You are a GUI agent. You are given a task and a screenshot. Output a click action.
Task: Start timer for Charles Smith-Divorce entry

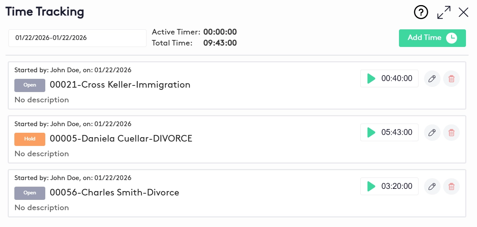tap(371, 186)
